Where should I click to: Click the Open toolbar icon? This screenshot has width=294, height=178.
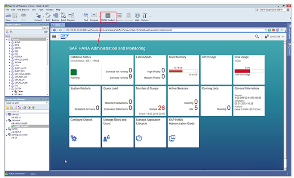pos(8,16)
